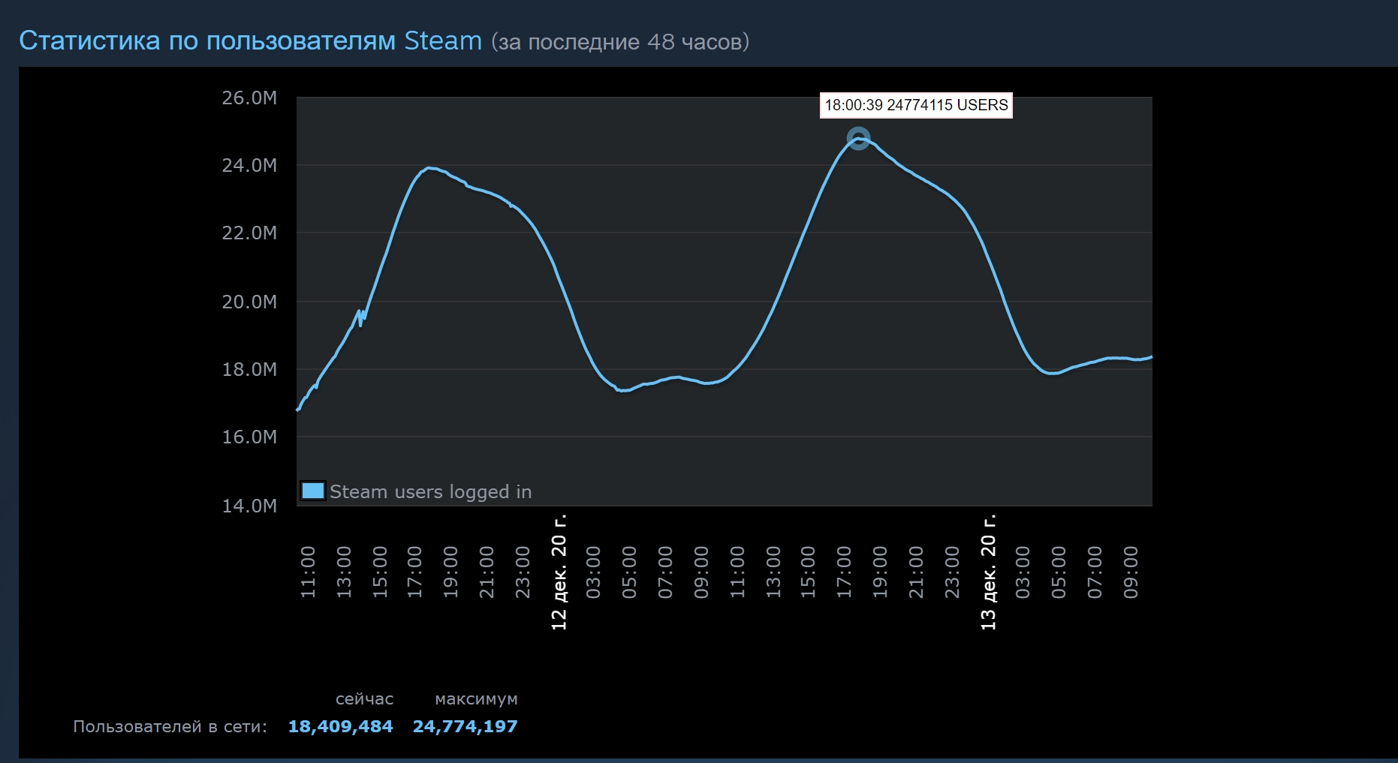Select the '13 дек. 20 г.' date label
1398x763 pixels.
click(x=988, y=572)
